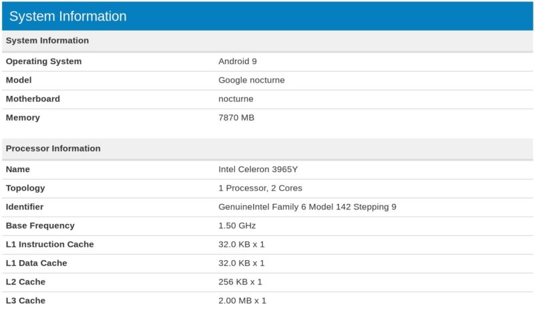Click the 1.50 GHz frequency value

click(x=237, y=226)
